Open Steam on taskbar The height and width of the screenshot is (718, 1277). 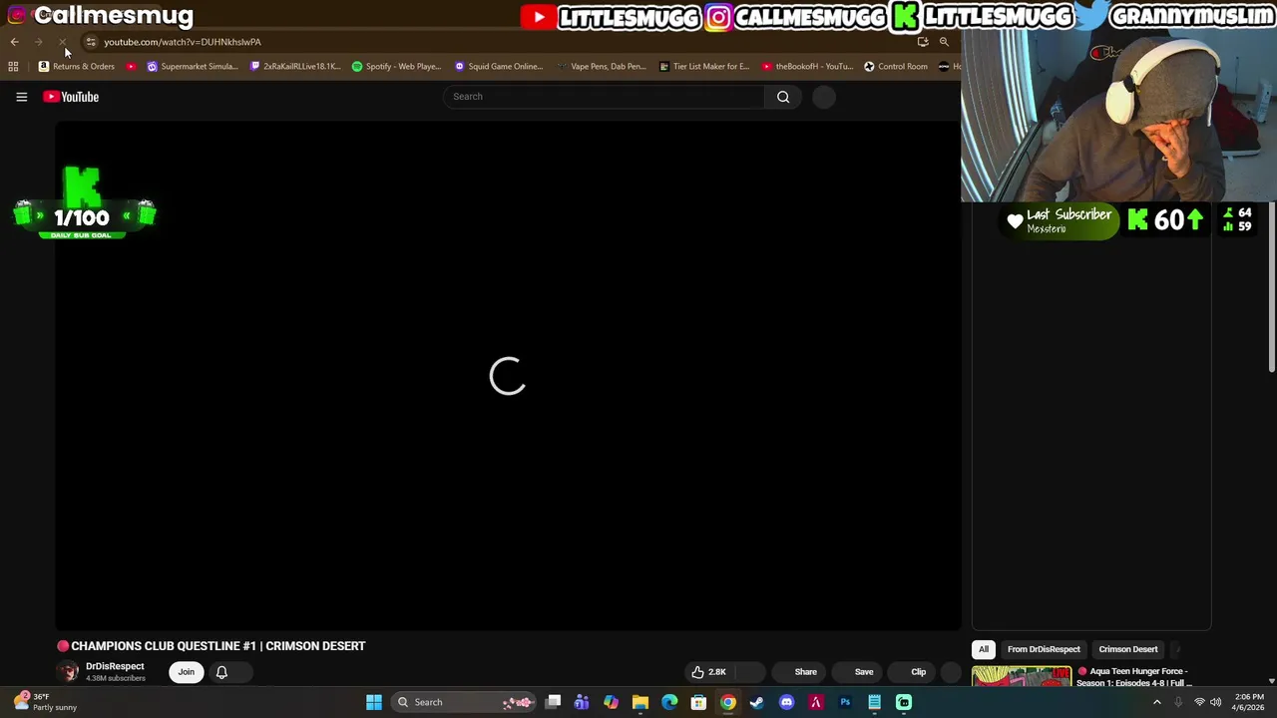[x=757, y=702]
